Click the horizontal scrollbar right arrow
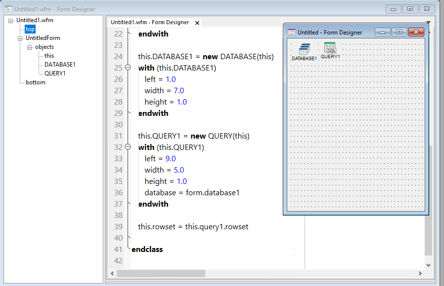 420,273
